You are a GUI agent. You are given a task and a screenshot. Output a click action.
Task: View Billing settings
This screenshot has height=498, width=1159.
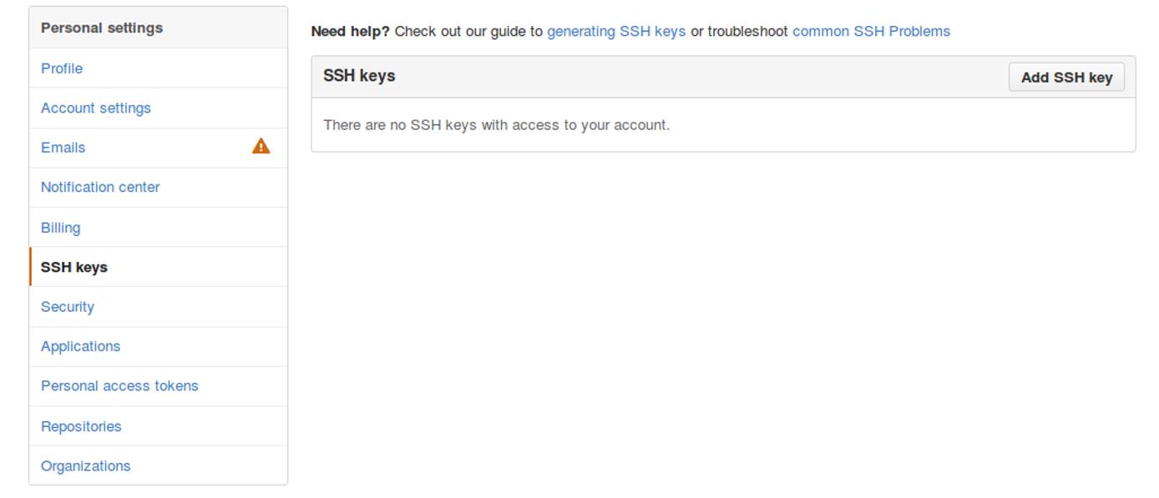60,227
